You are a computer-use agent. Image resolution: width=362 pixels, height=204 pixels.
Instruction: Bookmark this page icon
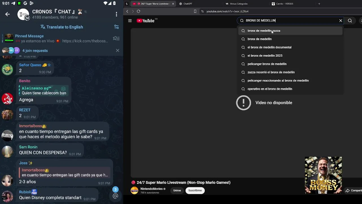pos(195,11)
